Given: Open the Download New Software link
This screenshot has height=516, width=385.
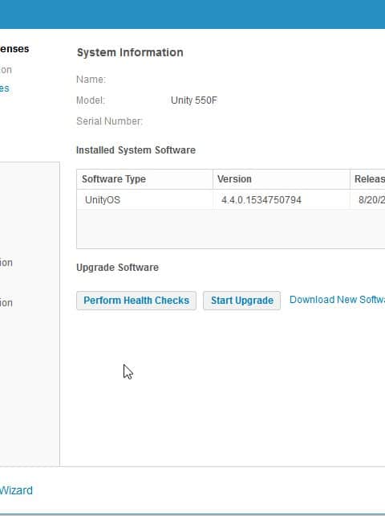Looking at the screenshot, I should (337, 300).
